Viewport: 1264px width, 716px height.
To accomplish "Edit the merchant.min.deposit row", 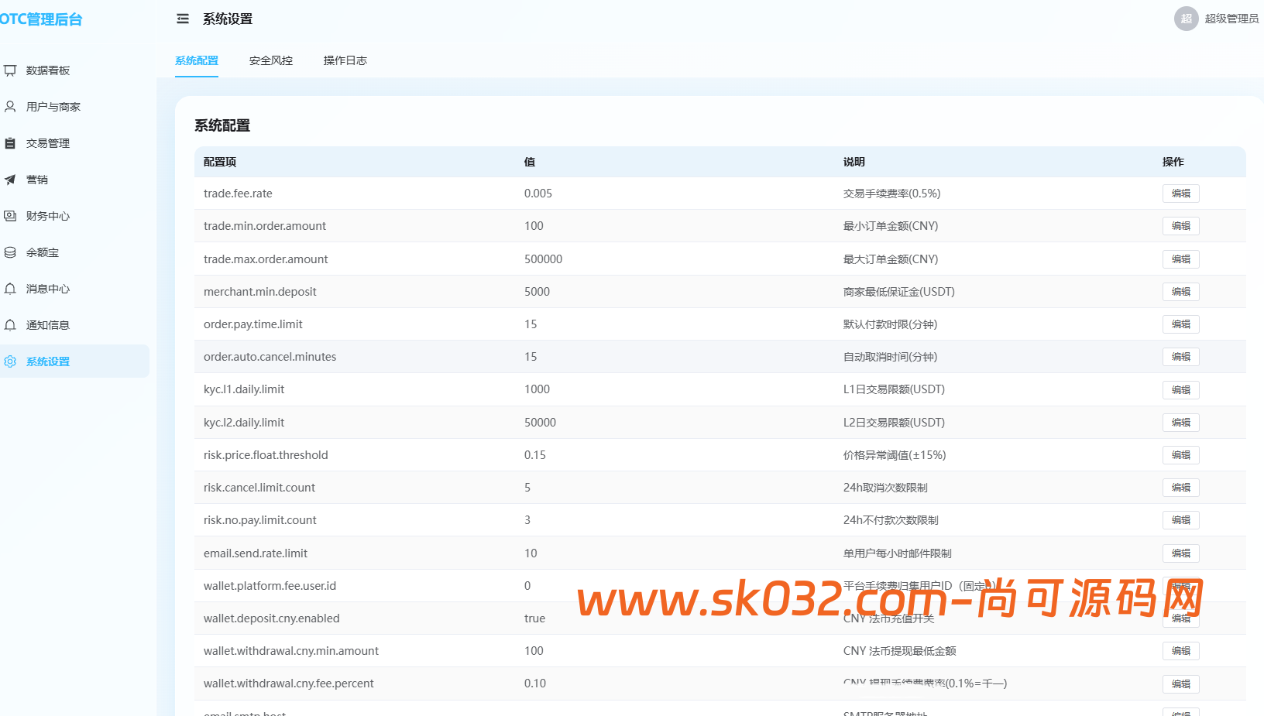I will click(x=1180, y=292).
